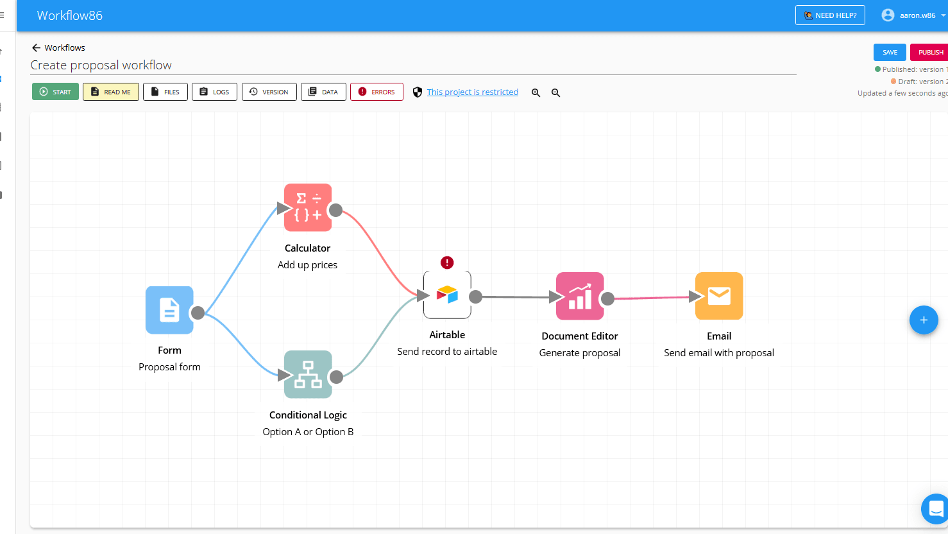Image resolution: width=948 pixels, height=534 pixels.
Task: Click the blue plus add component button
Action: (x=924, y=320)
